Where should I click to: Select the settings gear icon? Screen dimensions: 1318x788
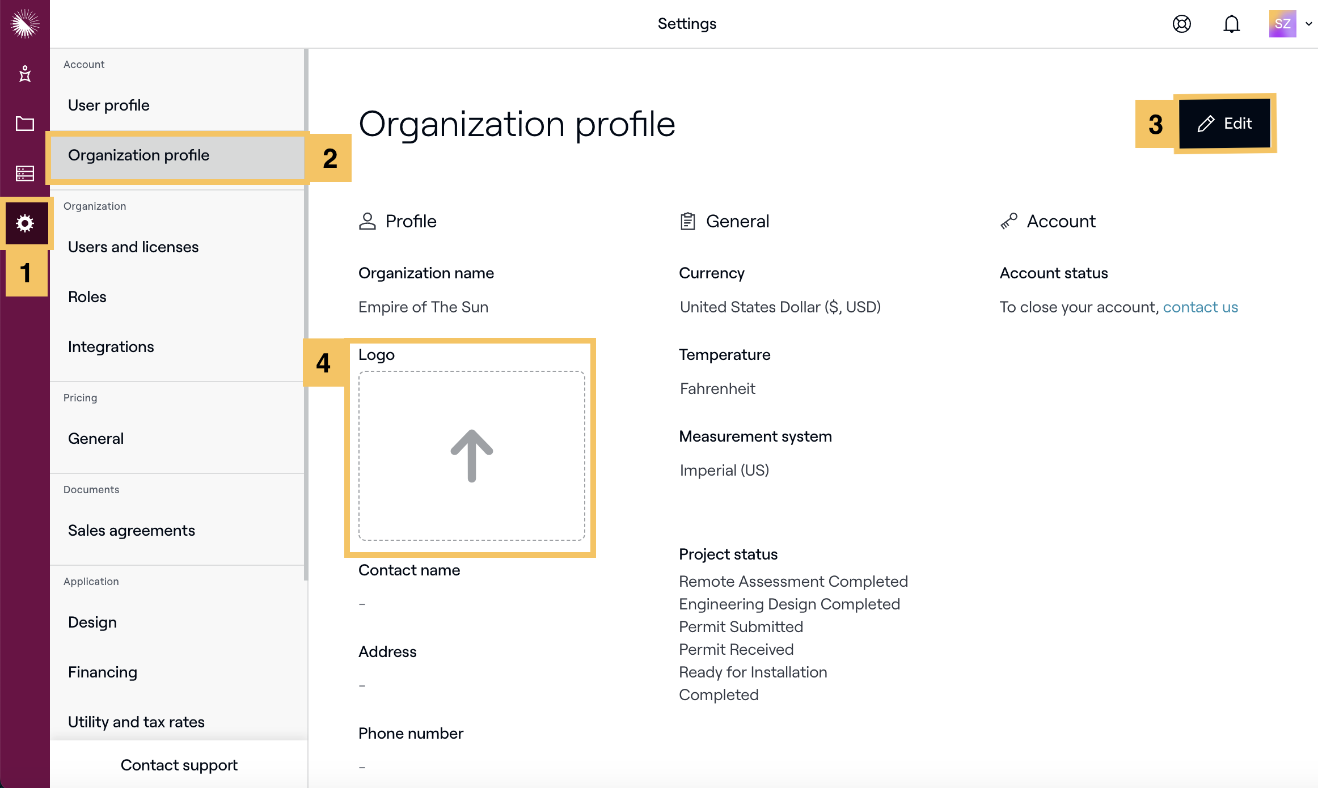pyautogui.click(x=25, y=223)
